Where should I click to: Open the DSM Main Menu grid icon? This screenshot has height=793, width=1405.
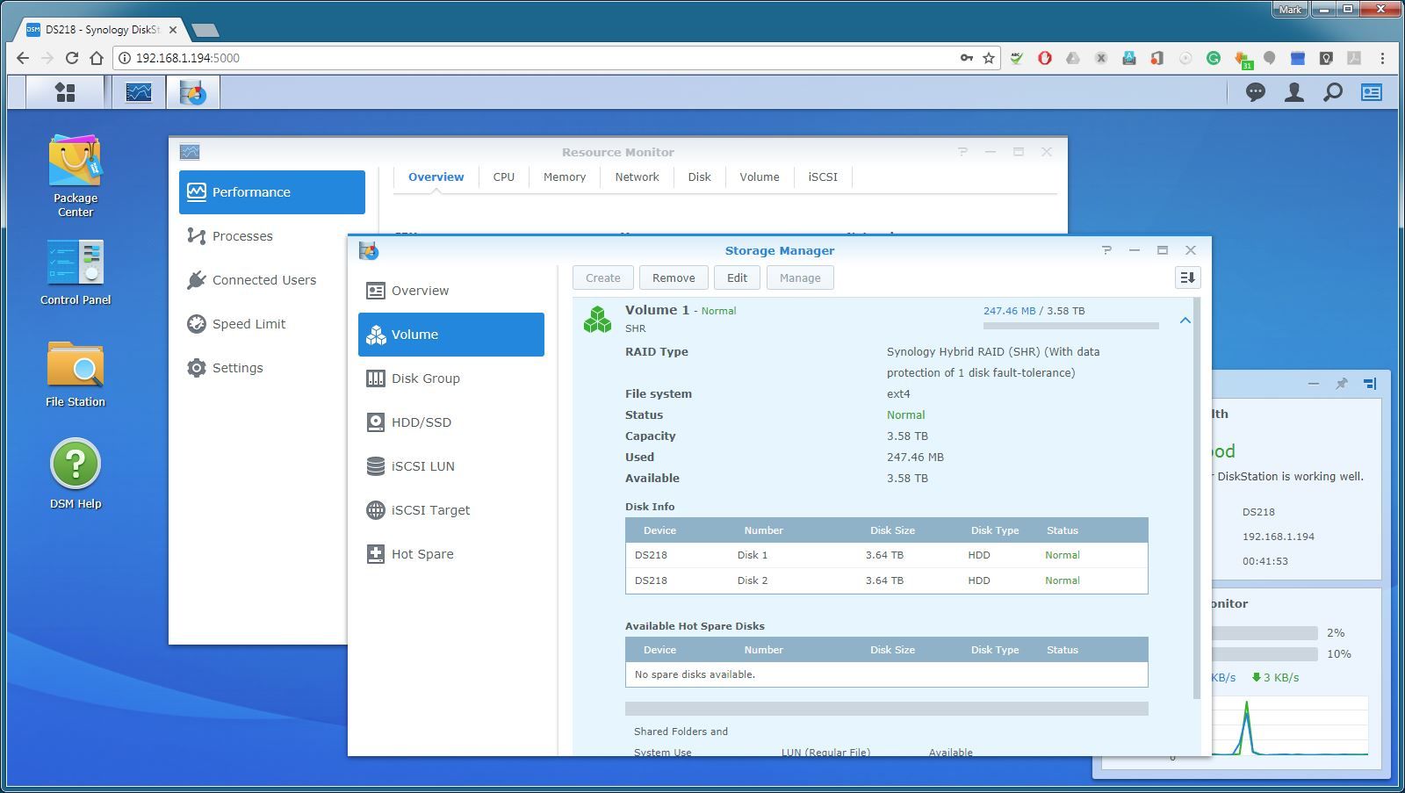pos(65,92)
